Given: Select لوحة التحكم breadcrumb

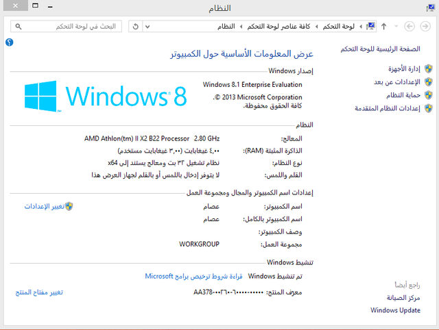Looking at the screenshot, I should point(338,27).
